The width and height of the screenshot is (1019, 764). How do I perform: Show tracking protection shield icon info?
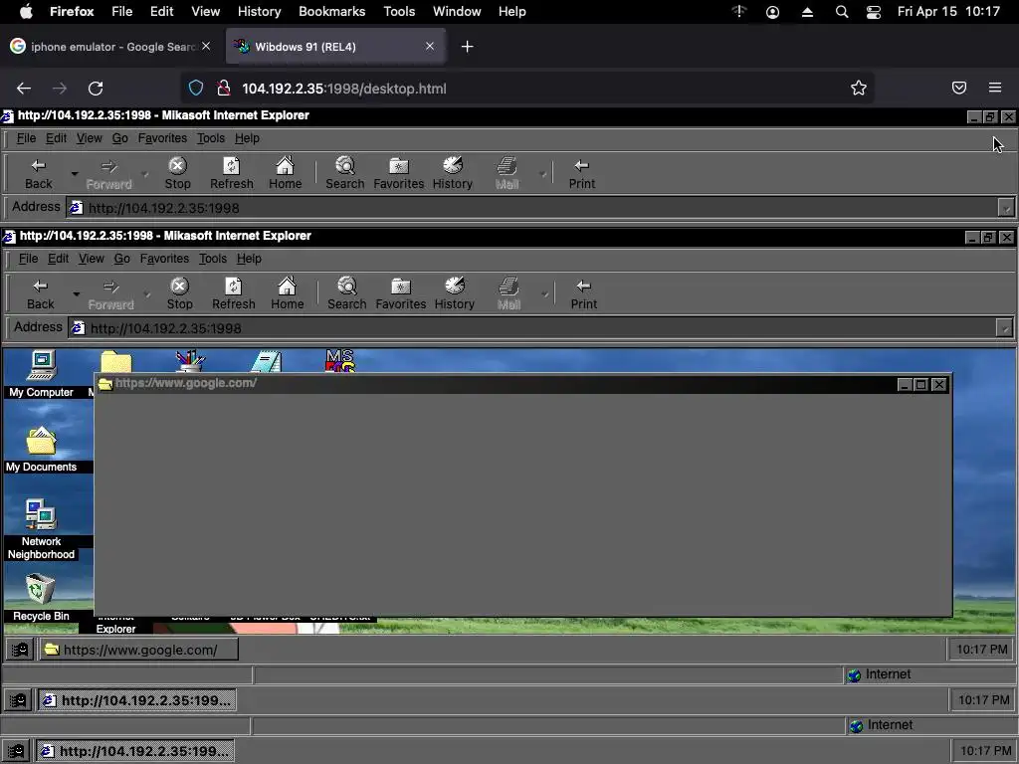[x=196, y=89]
